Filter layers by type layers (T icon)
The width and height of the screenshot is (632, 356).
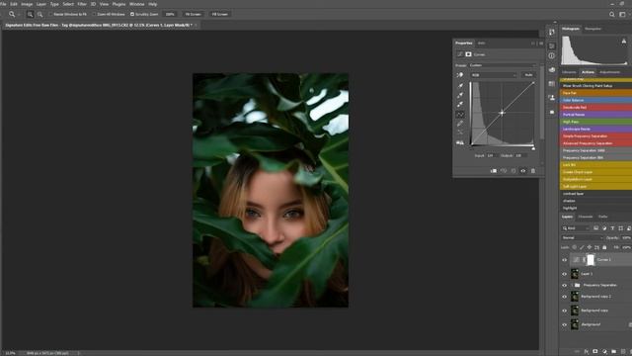coord(612,228)
